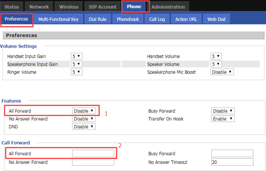The image size is (266, 171).
Task: Focus the Call Forward Busy Forward field
Action: click(x=232, y=154)
